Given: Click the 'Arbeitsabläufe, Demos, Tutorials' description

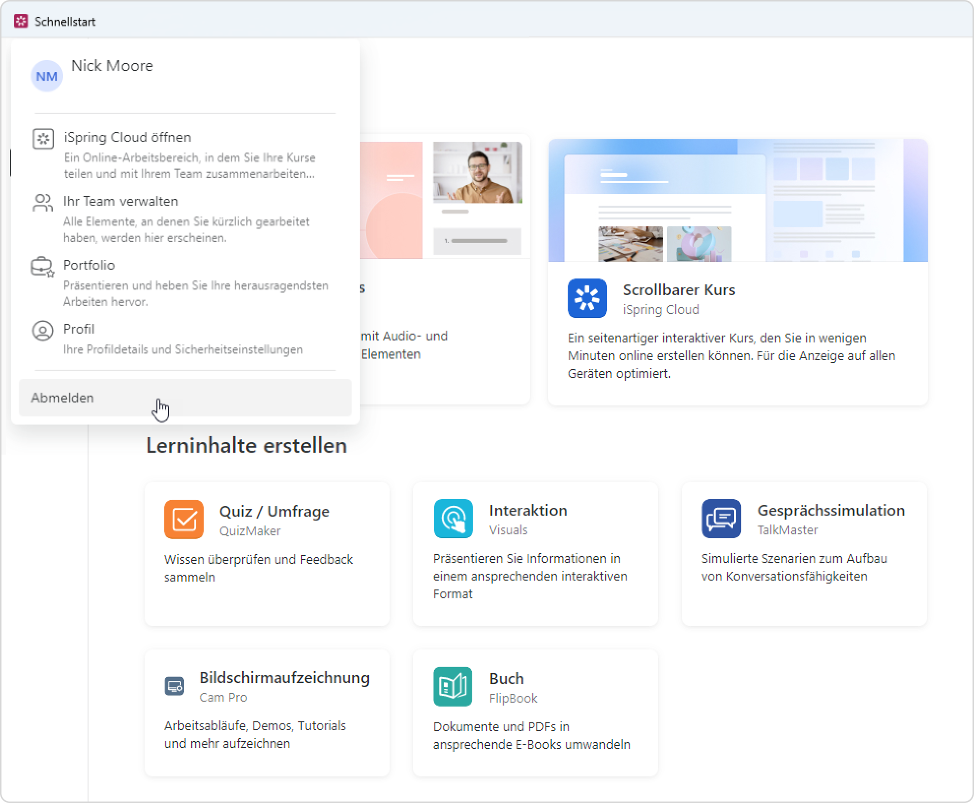Looking at the screenshot, I should click(255, 734).
